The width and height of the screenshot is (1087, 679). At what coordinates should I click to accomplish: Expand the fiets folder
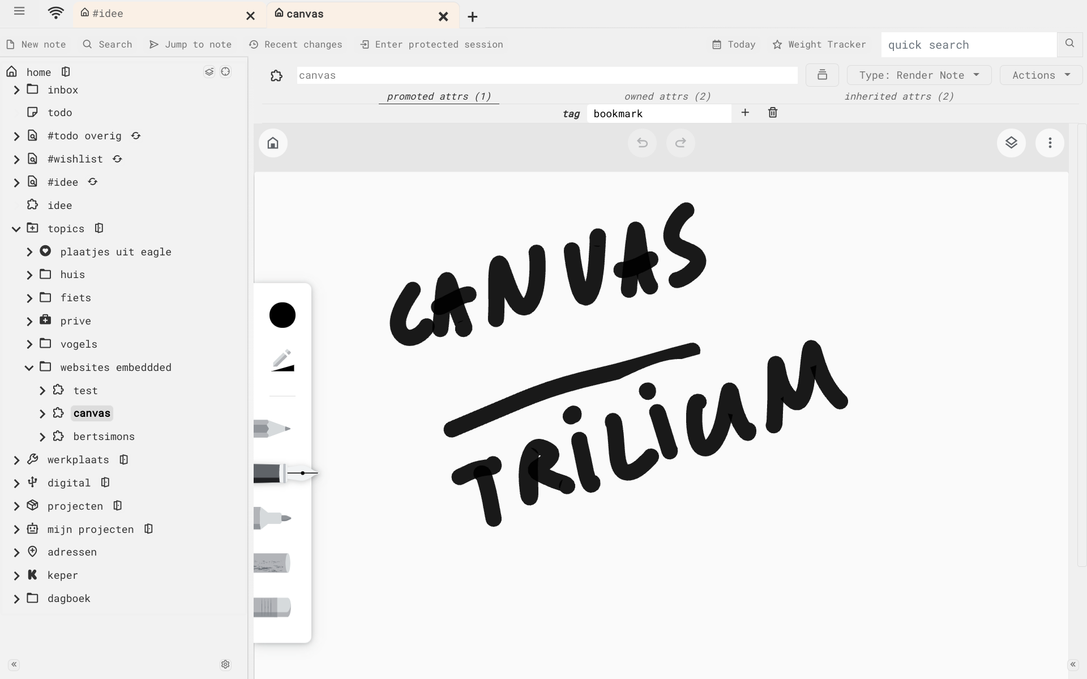click(x=29, y=298)
